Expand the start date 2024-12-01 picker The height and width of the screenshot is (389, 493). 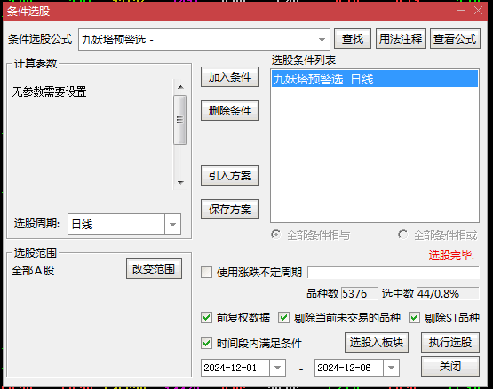(277, 368)
